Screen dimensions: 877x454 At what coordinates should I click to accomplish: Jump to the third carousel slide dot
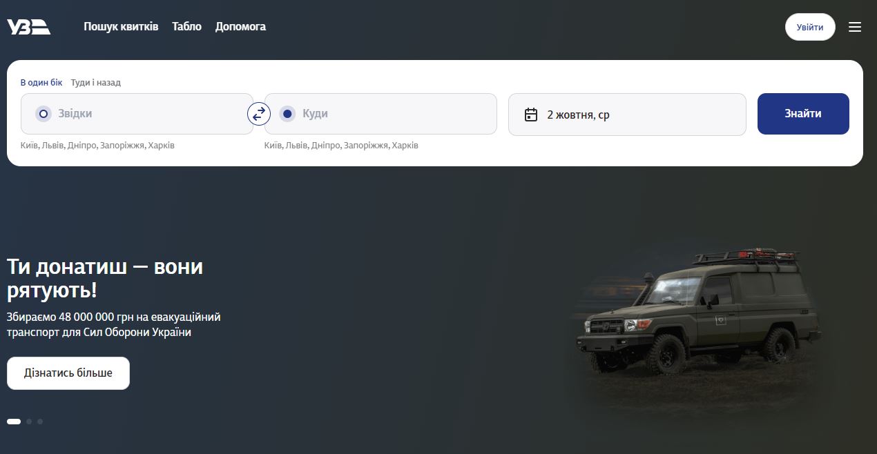(x=40, y=422)
